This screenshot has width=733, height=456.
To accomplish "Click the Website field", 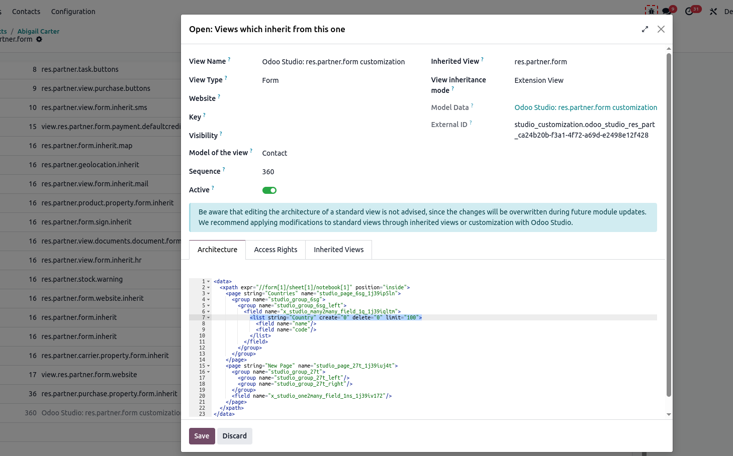I will 338,98.
